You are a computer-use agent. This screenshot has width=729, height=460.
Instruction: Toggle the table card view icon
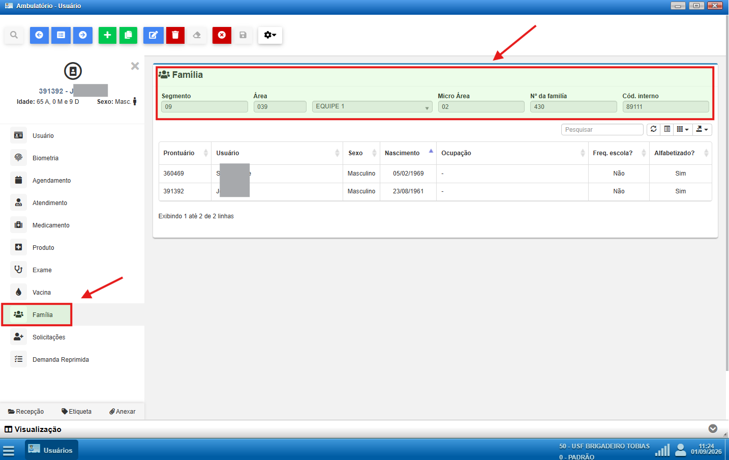point(667,129)
